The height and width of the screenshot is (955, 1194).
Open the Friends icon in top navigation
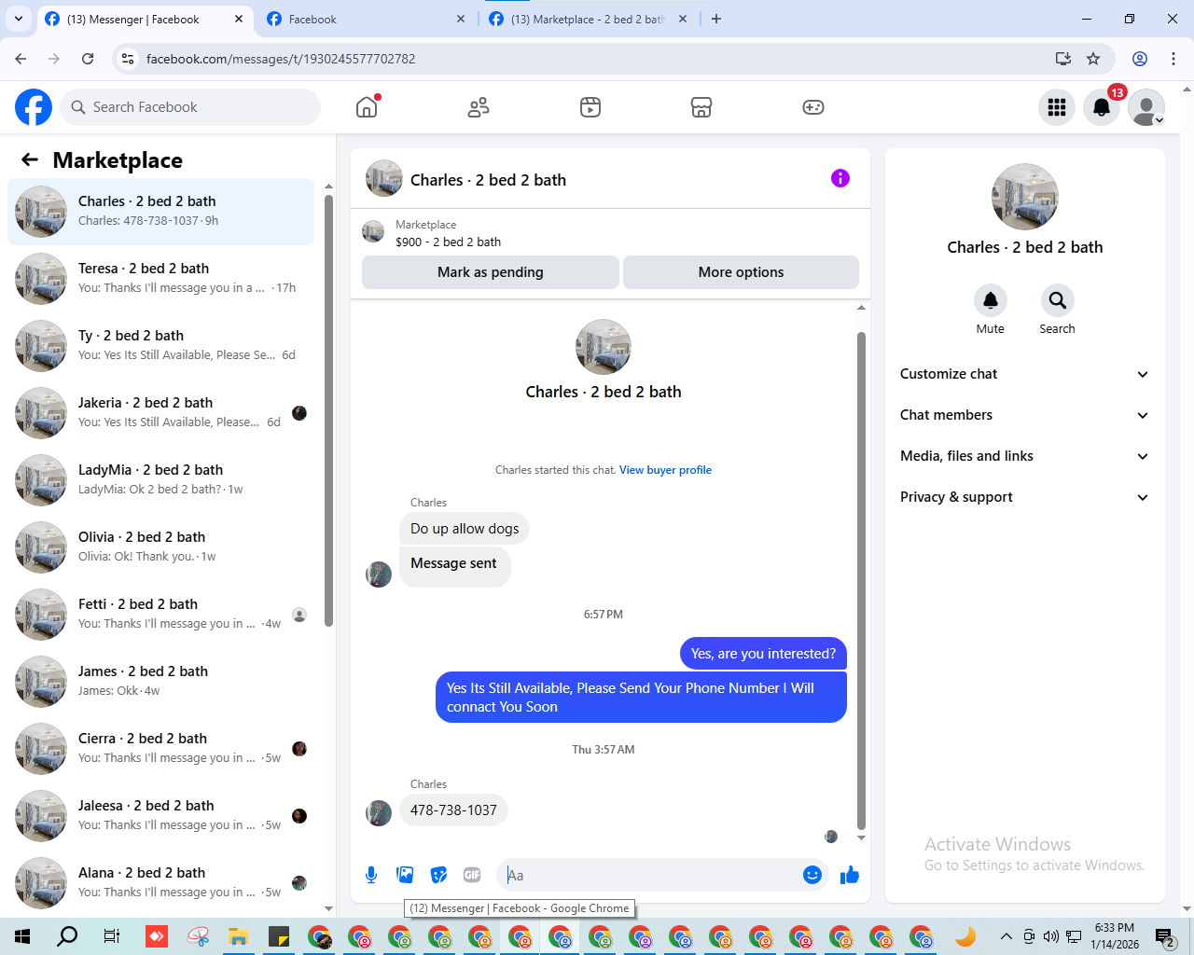click(479, 107)
